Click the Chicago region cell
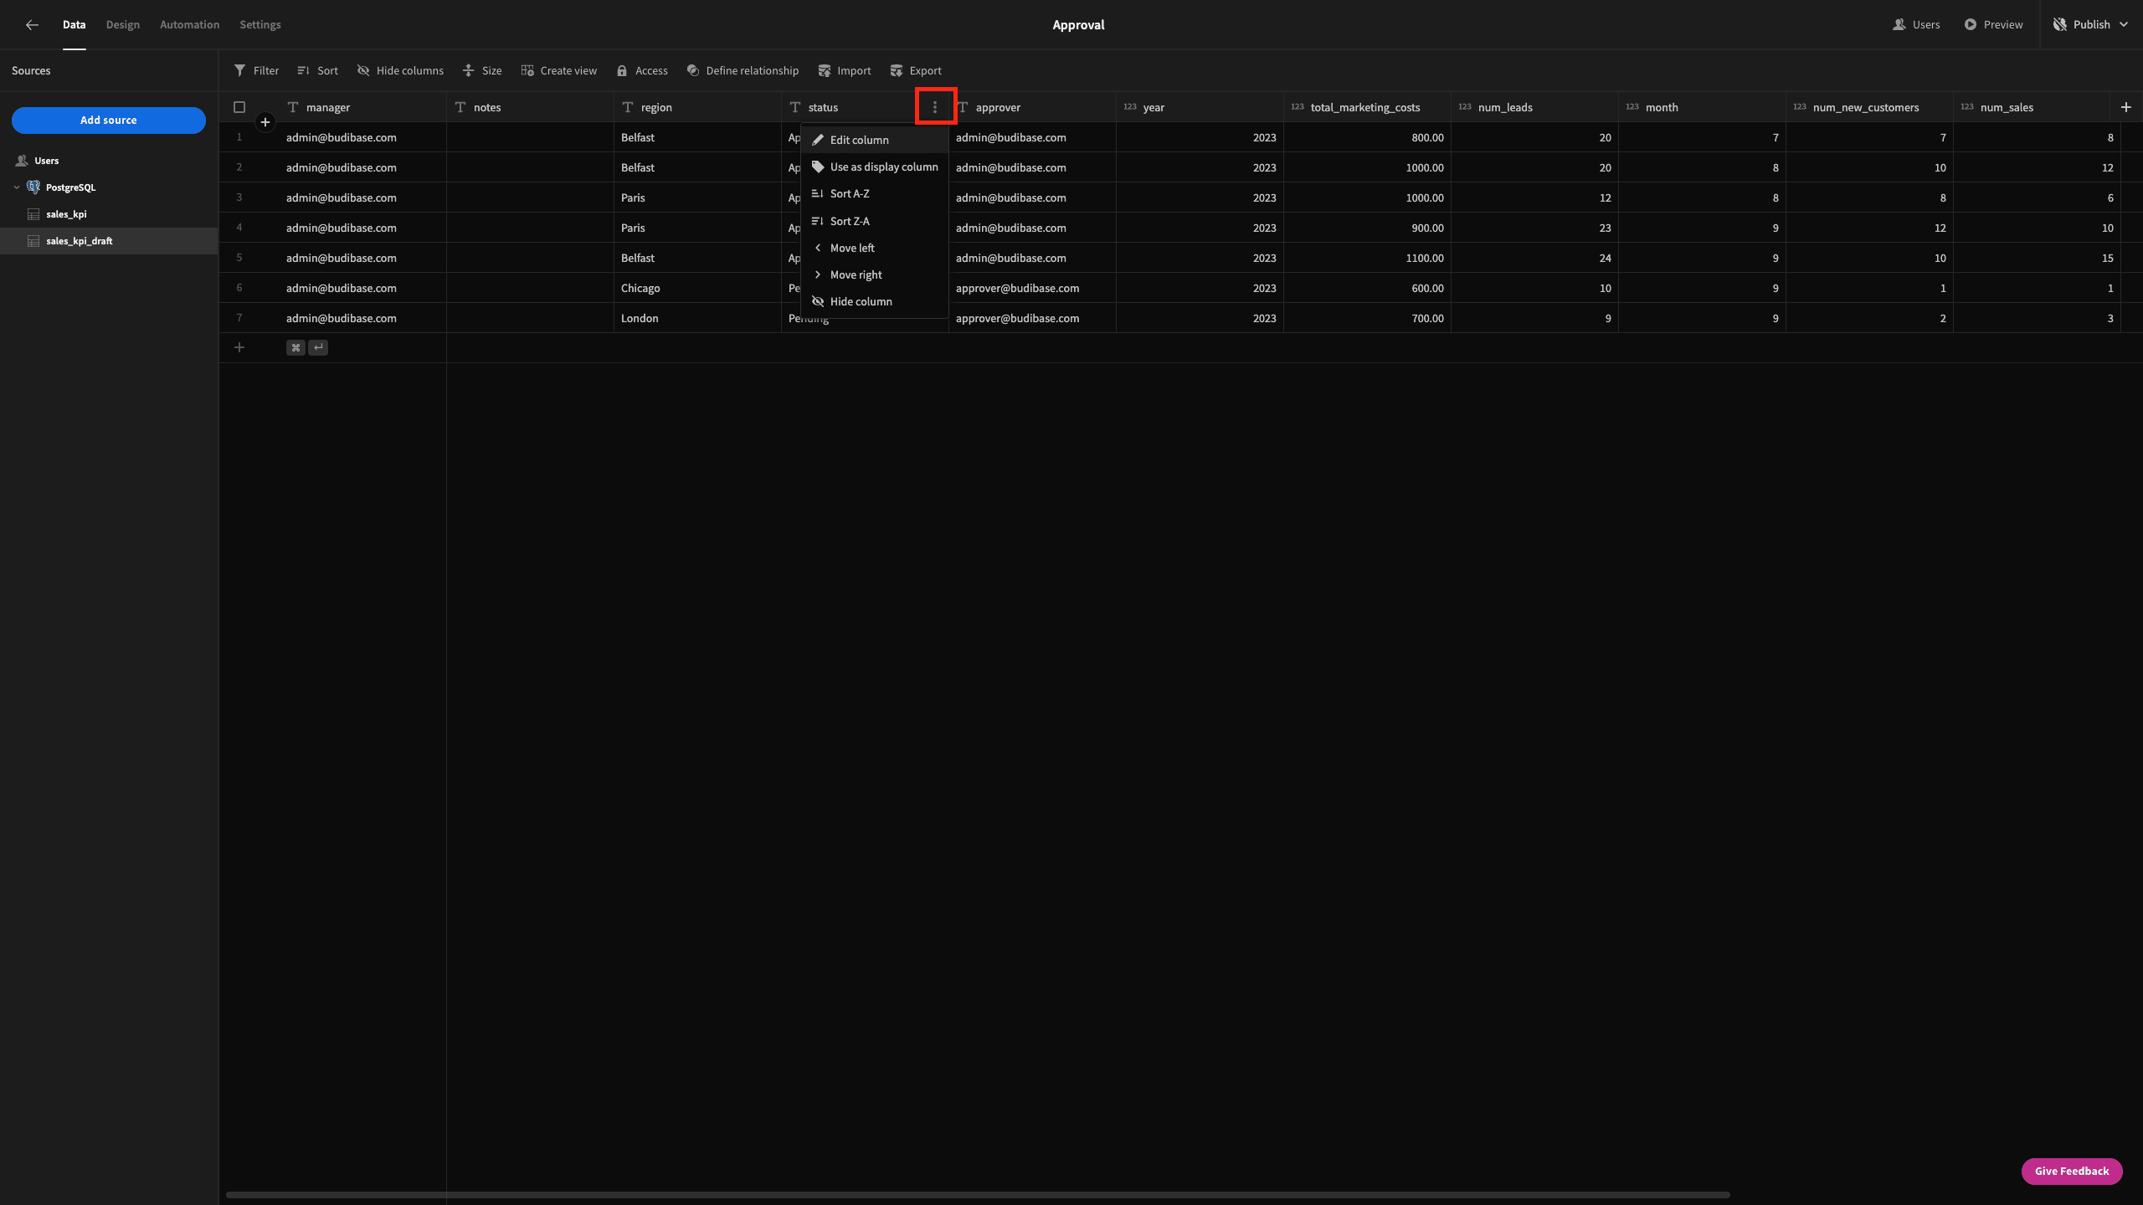Image resolution: width=2143 pixels, height=1205 pixels. (697, 288)
